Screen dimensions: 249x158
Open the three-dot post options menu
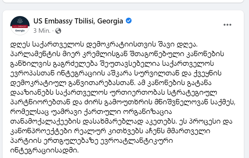click(x=227, y=25)
